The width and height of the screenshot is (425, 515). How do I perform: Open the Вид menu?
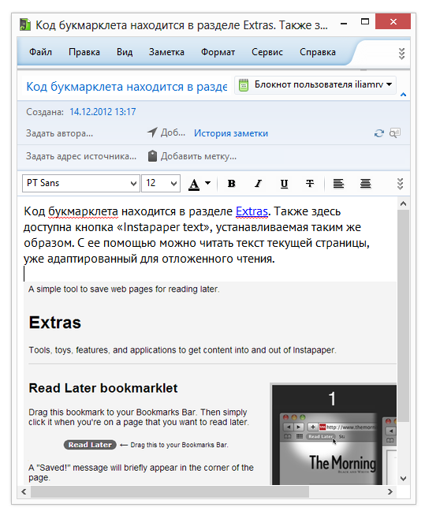click(x=125, y=52)
